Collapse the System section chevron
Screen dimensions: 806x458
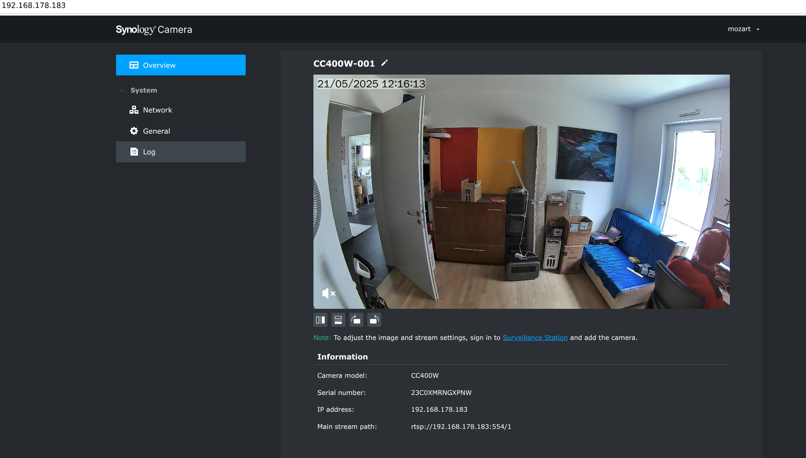tap(122, 91)
